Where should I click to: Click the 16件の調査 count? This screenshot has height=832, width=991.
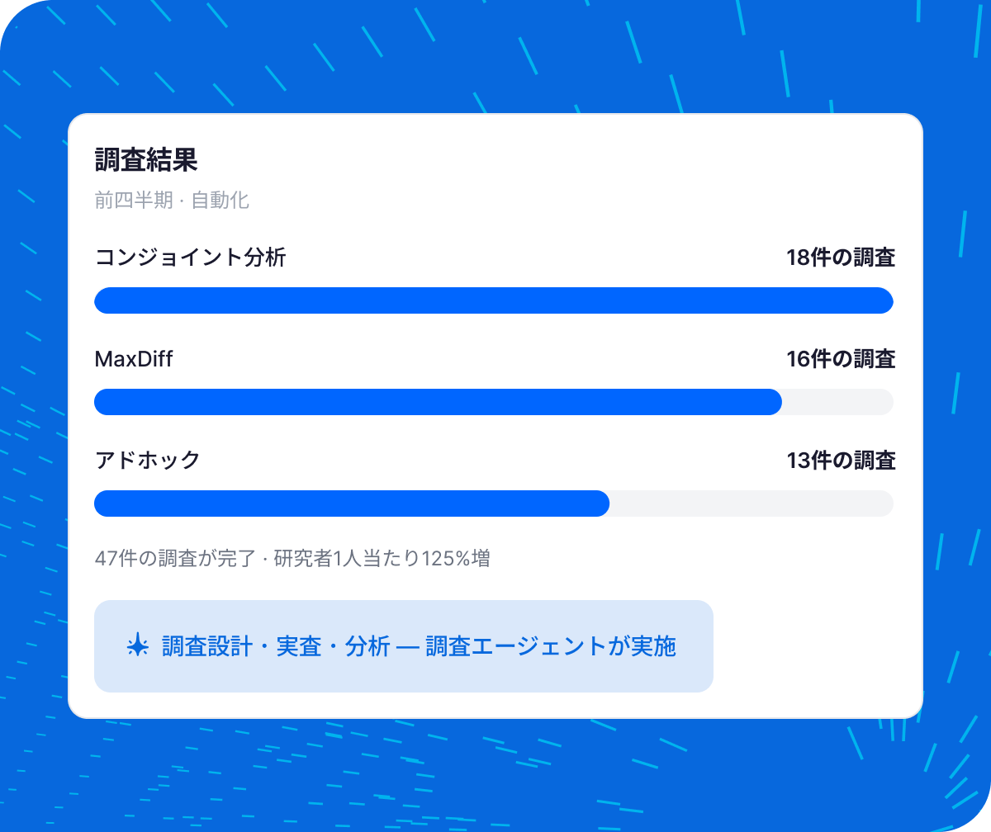(841, 359)
